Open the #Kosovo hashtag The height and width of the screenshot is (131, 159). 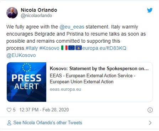[49, 48]
